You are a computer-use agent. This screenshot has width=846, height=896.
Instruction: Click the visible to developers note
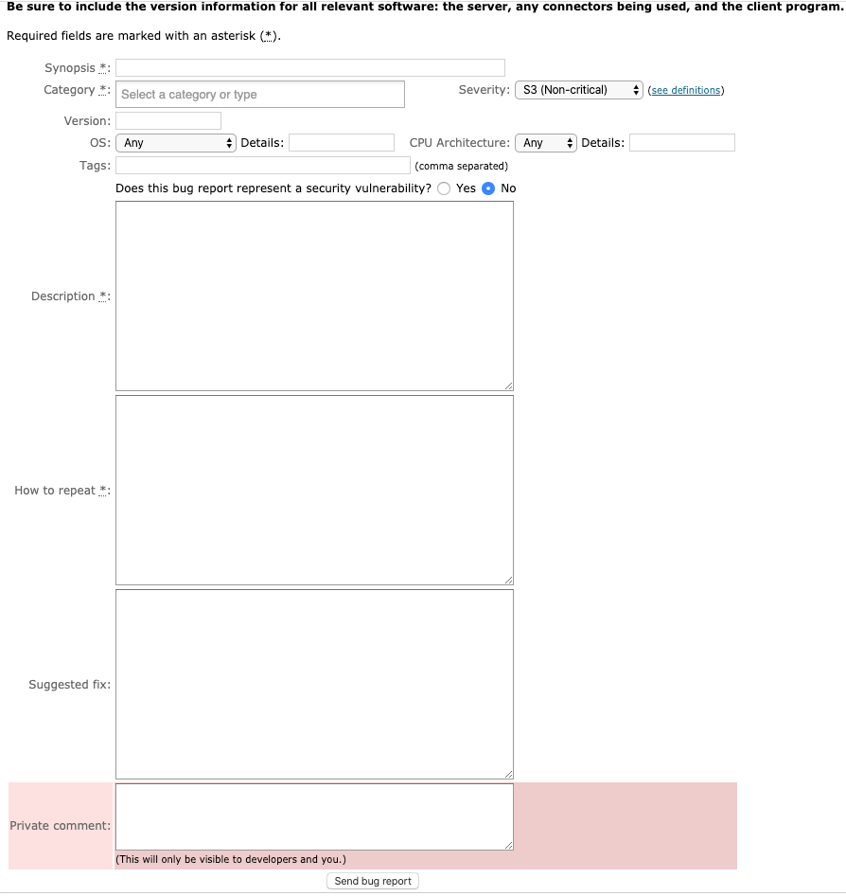[x=231, y=859]
